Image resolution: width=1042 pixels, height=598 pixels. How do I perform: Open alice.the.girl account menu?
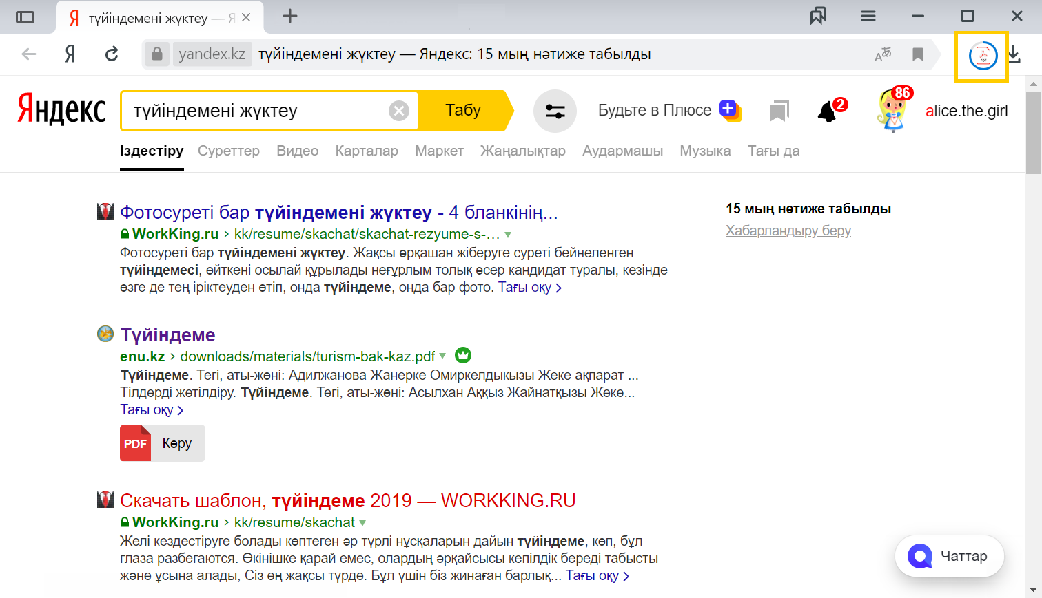[x=966, y=111]
